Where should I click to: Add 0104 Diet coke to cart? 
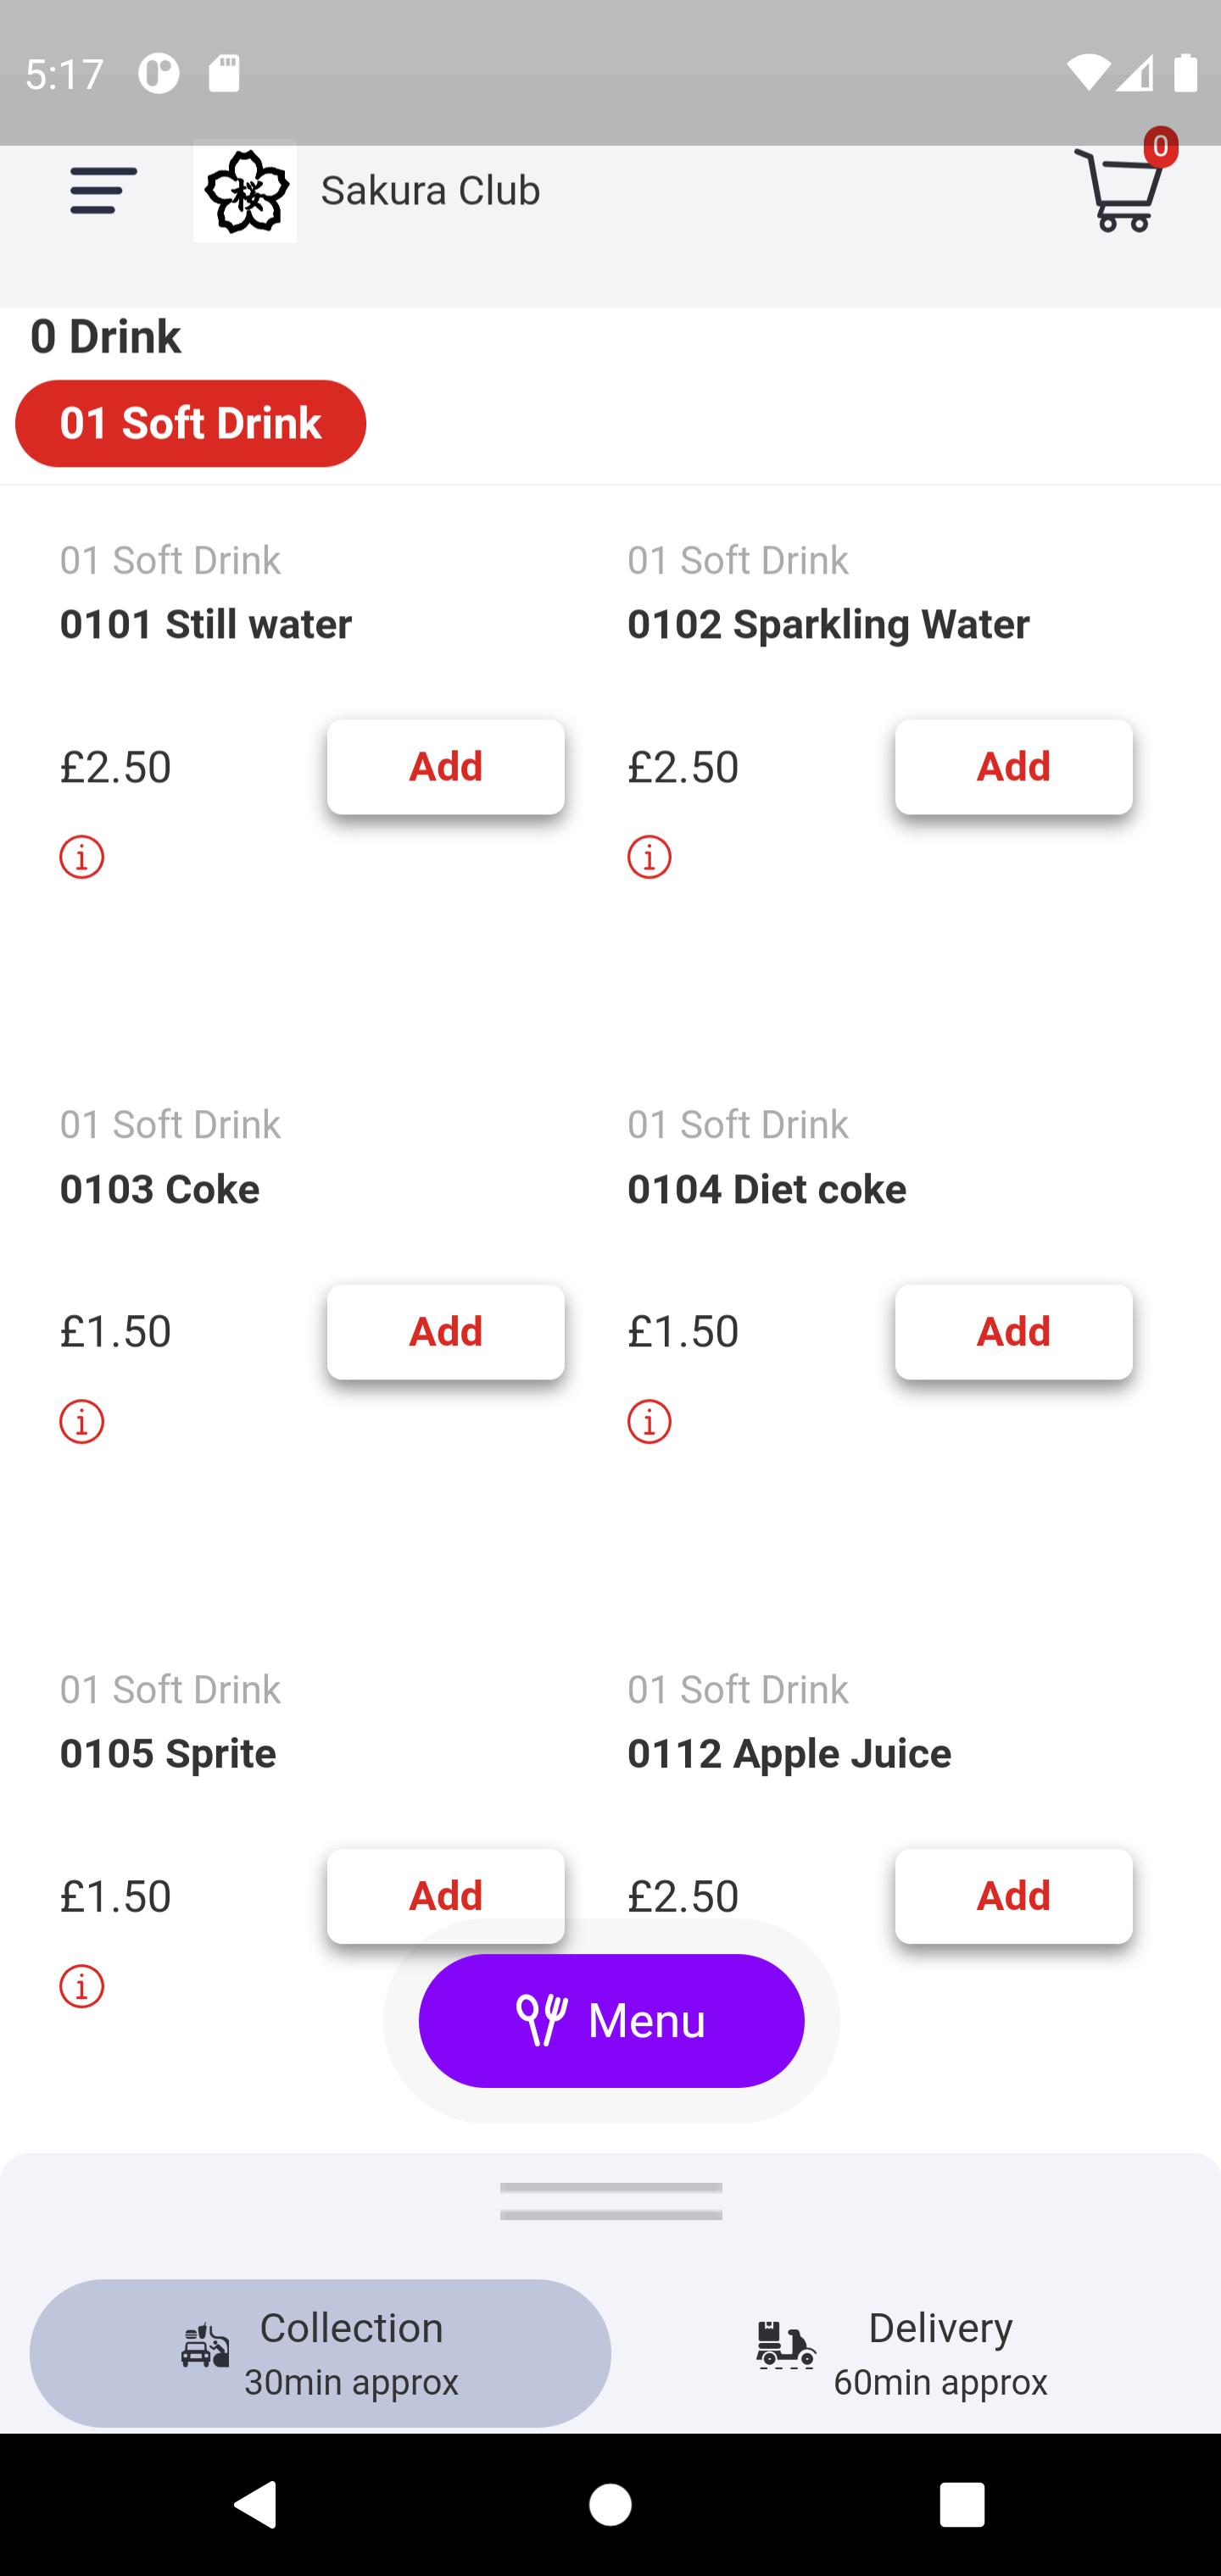click(x=1014, y=1332)
